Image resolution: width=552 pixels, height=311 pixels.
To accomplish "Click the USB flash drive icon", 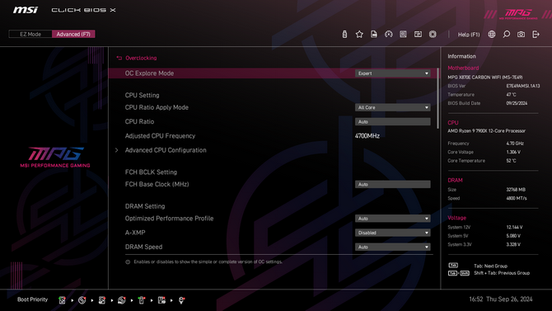I will click(x=344, y=34).
